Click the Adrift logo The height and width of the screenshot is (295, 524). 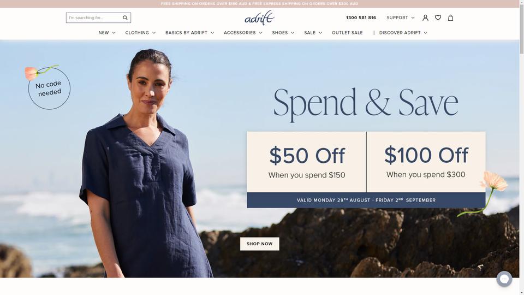pos(260,17)
